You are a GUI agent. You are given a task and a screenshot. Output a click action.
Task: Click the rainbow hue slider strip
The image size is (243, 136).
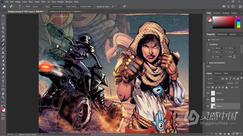point(239,22)
